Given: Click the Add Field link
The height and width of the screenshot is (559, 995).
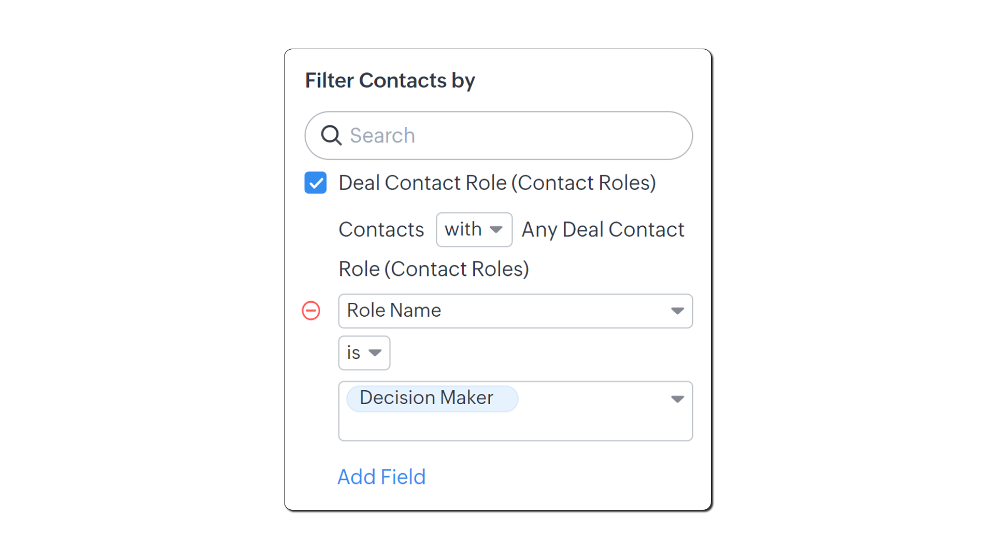Looking at the screenshot, I should 381,477.
